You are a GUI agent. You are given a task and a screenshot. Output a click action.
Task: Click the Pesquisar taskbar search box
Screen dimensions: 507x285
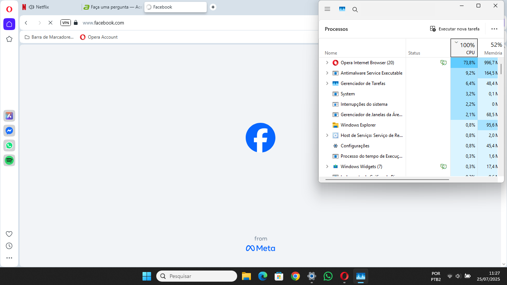197,276
